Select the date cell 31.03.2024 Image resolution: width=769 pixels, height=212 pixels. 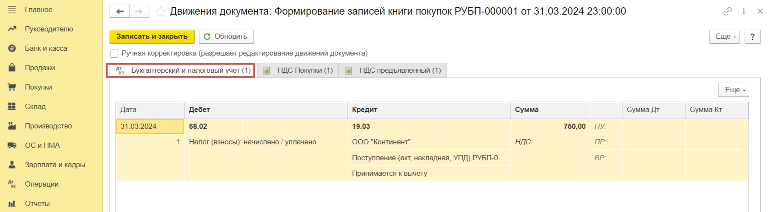149,126
